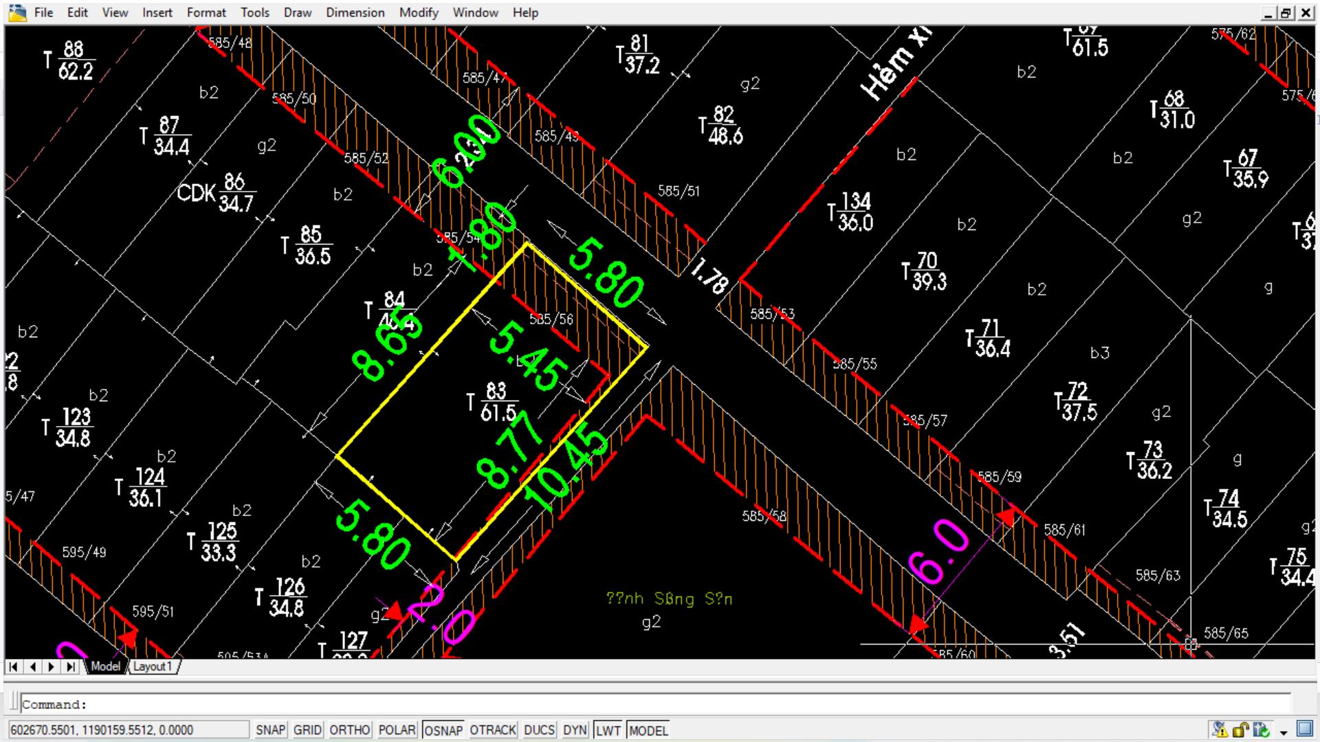Screen dimensions: 1320x742
Task: Open the status bar menu arrow
Action: click(x=1283, y=732)
